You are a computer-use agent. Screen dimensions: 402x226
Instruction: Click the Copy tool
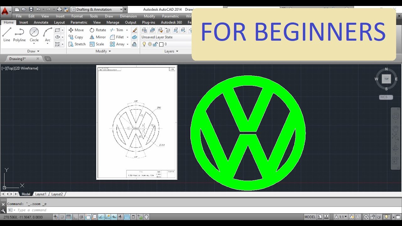coord(76,37)
